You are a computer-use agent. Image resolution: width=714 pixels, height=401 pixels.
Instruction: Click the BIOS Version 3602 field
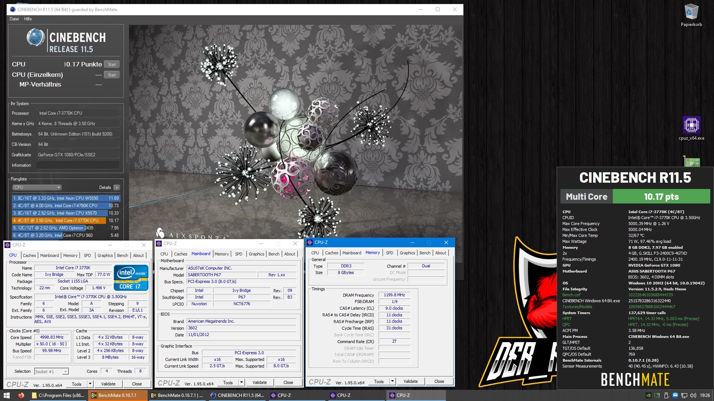click(x=242, y=328)
